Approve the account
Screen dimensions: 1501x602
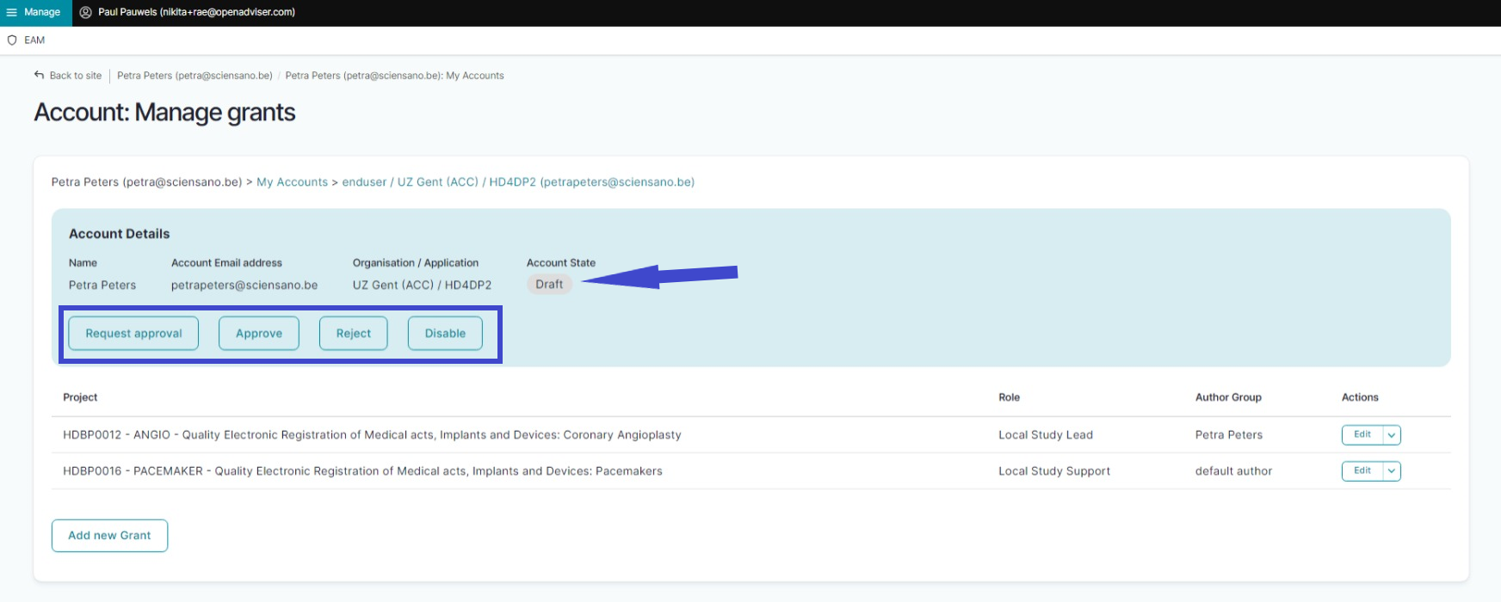258,334
